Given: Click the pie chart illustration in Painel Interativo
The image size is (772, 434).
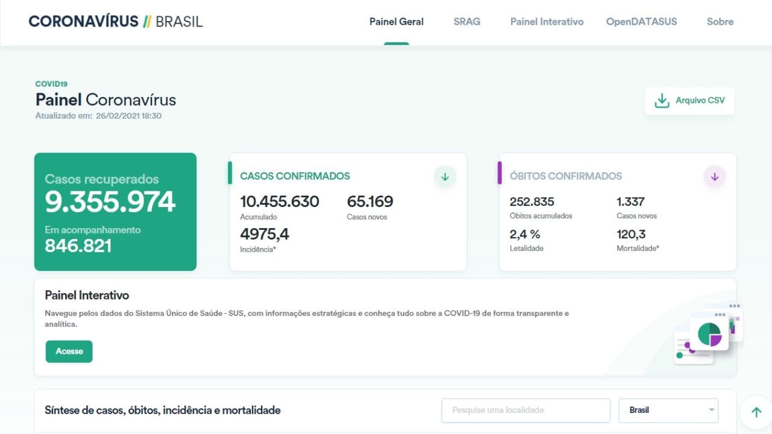Looking at the screenshot, I should 709,334.
